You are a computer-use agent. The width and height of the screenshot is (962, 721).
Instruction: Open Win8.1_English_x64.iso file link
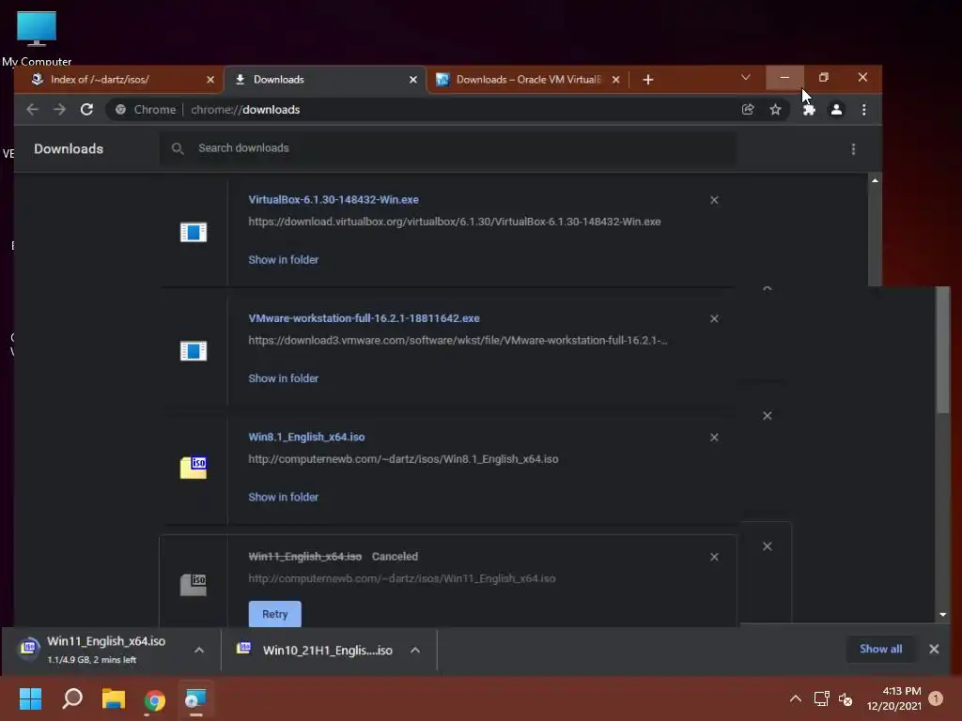tap(306, 437)
